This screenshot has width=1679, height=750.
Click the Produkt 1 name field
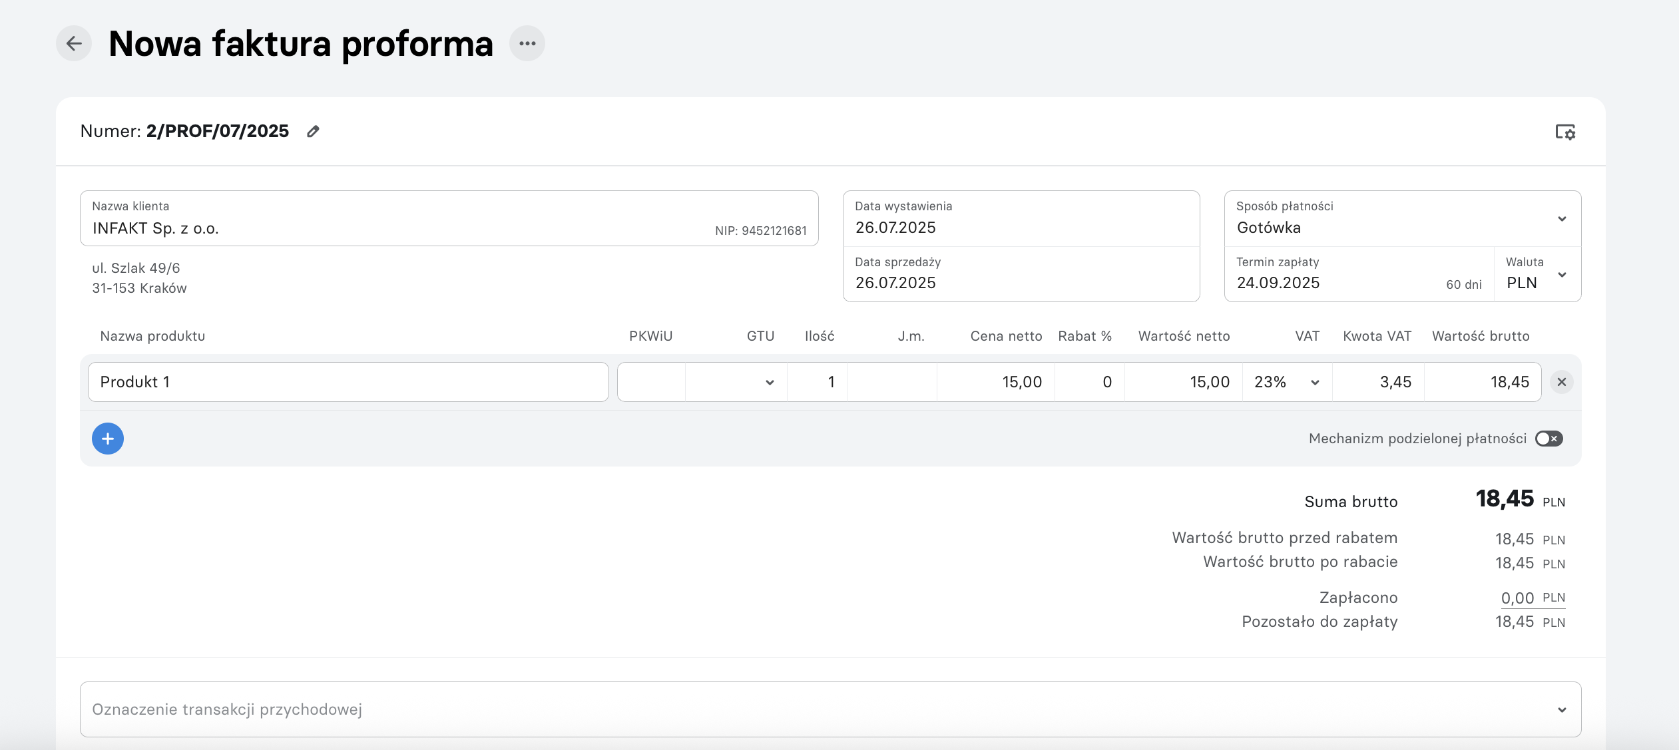point(348,382)
